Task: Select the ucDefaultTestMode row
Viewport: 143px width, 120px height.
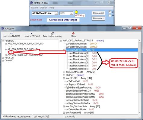Action: coord(80,109)
